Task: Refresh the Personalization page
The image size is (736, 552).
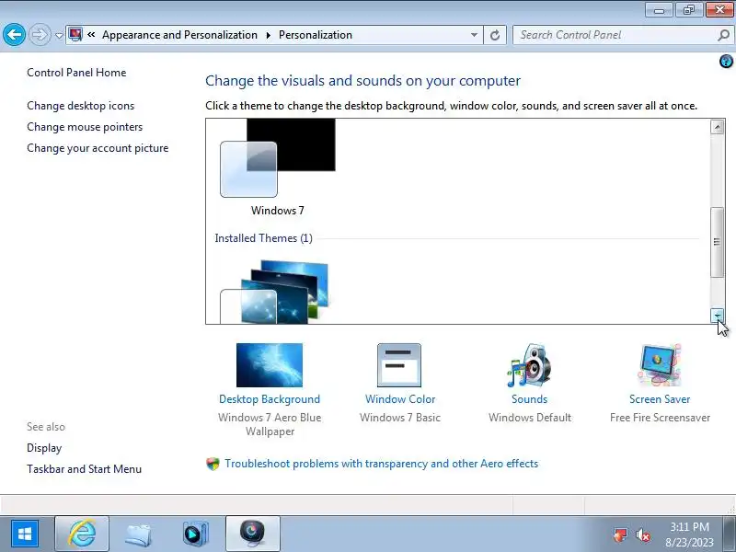Action: pos(495,35)
